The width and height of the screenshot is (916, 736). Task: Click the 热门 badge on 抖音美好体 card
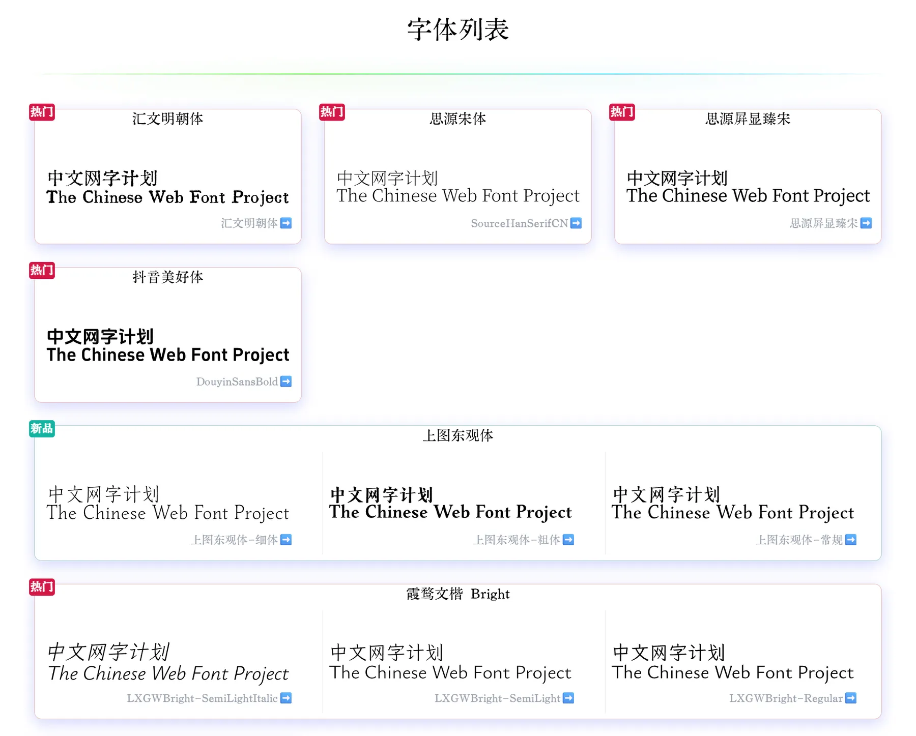(x=42, y=271)
